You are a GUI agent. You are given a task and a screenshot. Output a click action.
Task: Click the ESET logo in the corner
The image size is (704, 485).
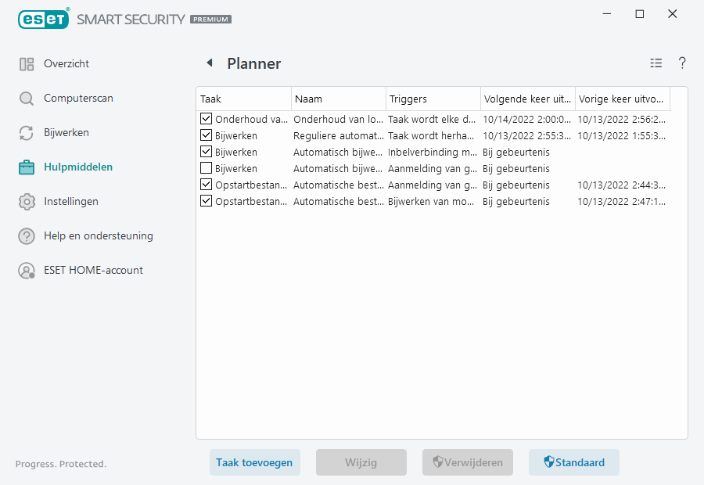coord(43,19)
